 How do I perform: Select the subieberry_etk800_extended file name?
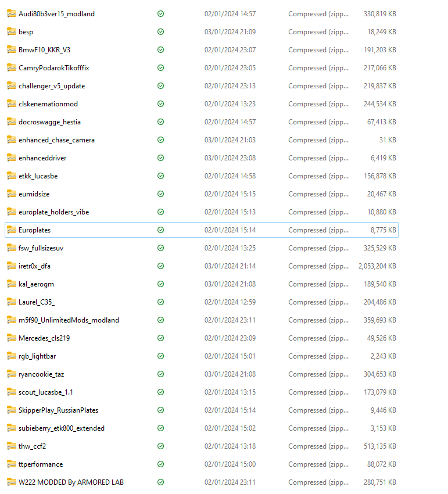tap(62, 428)
